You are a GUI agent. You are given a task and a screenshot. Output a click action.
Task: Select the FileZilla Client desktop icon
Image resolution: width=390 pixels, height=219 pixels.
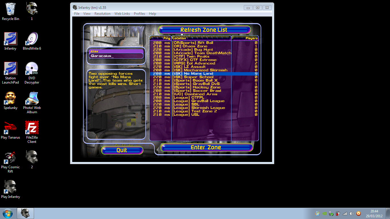coord(32,128)
